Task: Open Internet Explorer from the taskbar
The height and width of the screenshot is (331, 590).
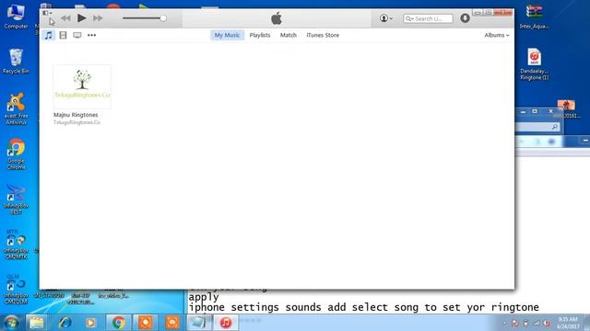Action: coord(65,323)
